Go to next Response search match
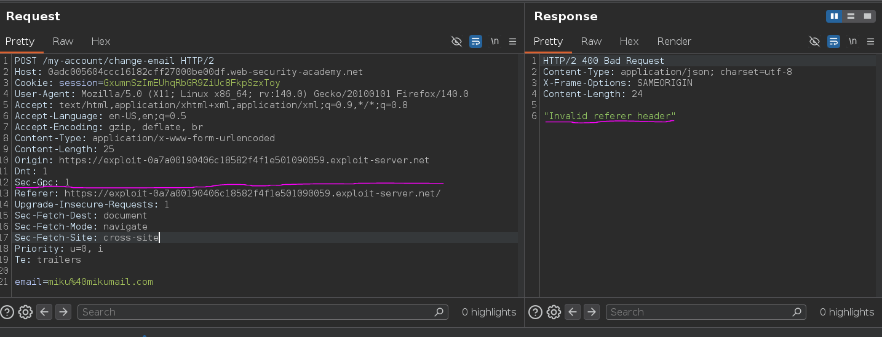Image resolution: width=882 pixels, height=337 pixels. [x=591, y=312]
